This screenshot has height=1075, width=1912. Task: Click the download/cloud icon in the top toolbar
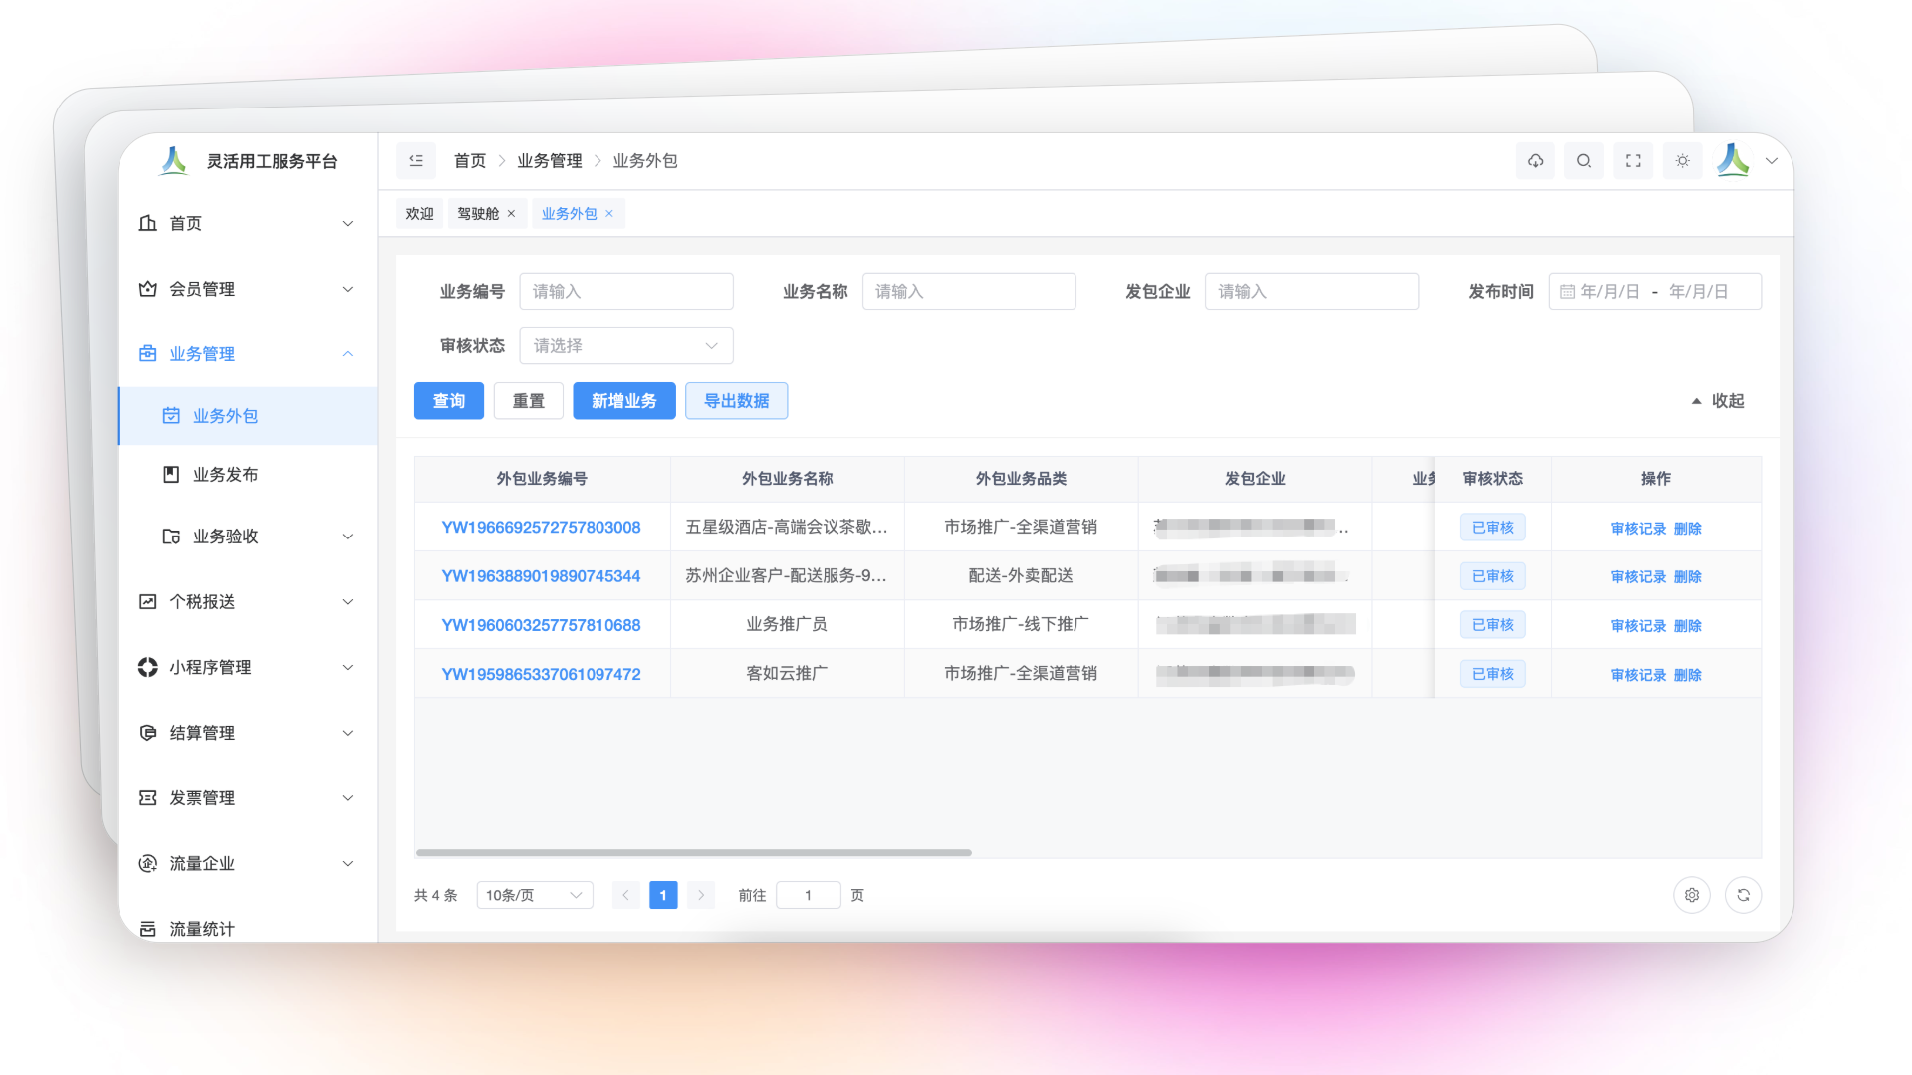tap(1535, 160)
